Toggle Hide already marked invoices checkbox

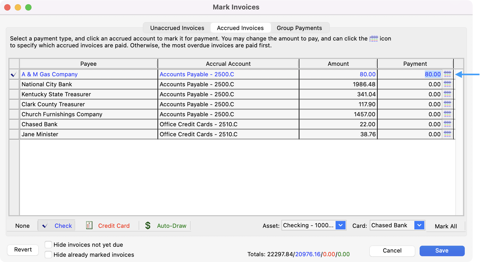(48, 255)
